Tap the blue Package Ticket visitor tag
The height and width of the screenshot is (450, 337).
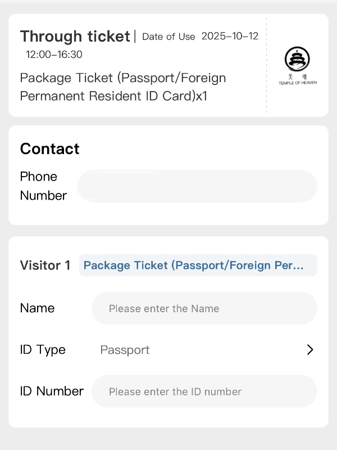pos(198,265)
